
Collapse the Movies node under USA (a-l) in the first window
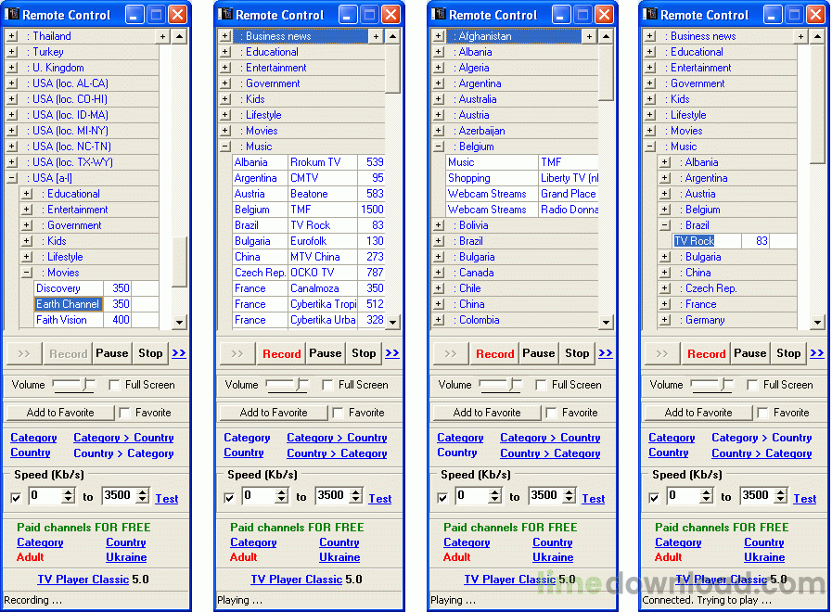coord(26,273)
